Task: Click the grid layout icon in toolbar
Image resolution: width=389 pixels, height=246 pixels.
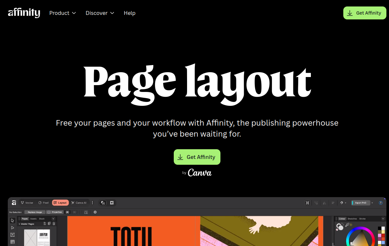Action: pos(112,203)
